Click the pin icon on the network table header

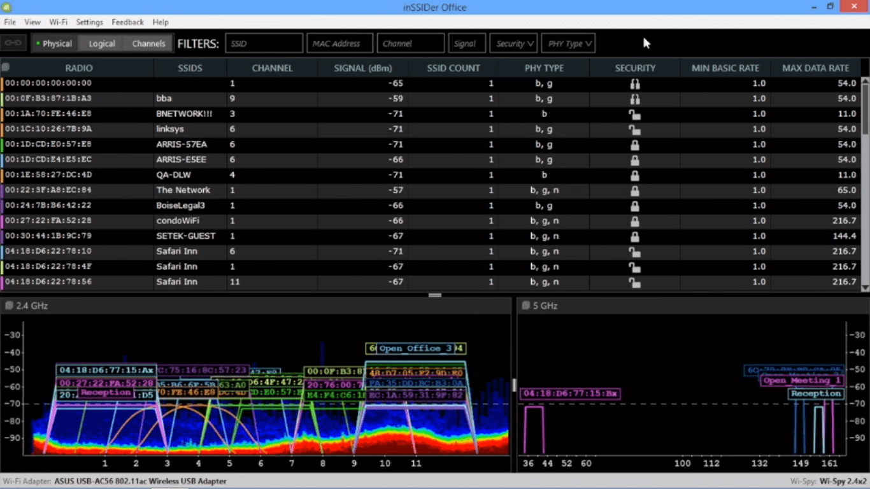click(x=5, y=66)
